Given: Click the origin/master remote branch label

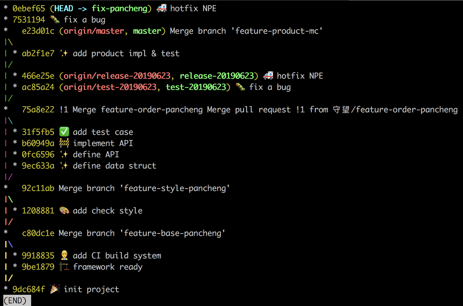Looking at the screenshot, I should click(94, 31).
